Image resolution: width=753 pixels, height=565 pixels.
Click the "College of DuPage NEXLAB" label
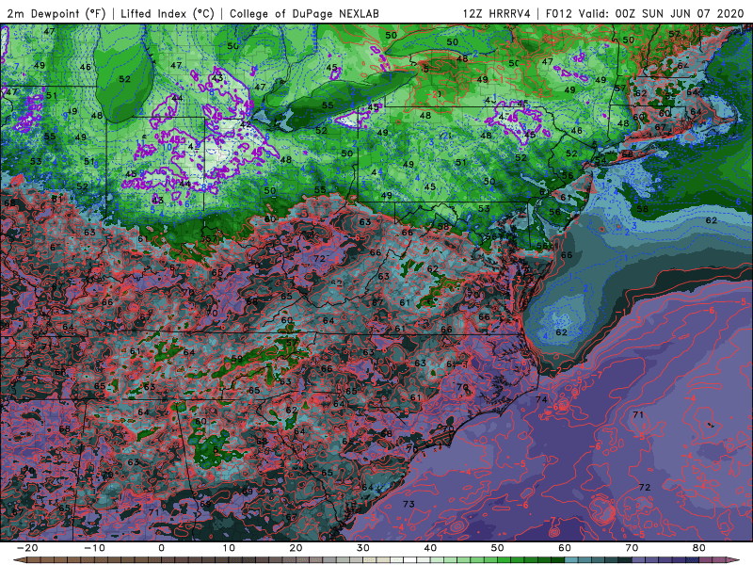[304, 13]
